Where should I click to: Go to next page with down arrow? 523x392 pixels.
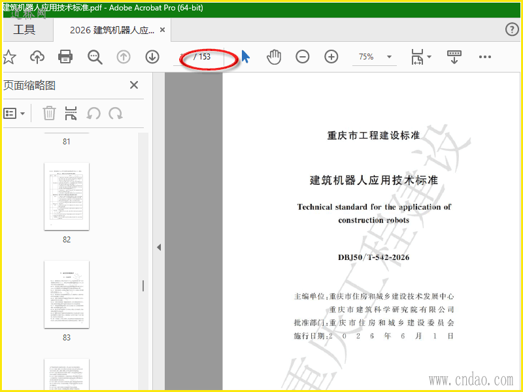click(x=152, y=57)
